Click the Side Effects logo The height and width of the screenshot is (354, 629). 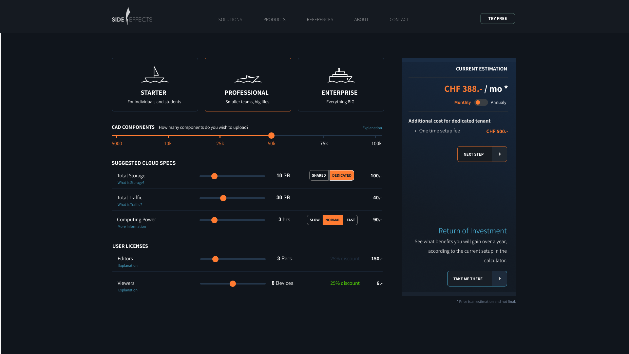132,17
